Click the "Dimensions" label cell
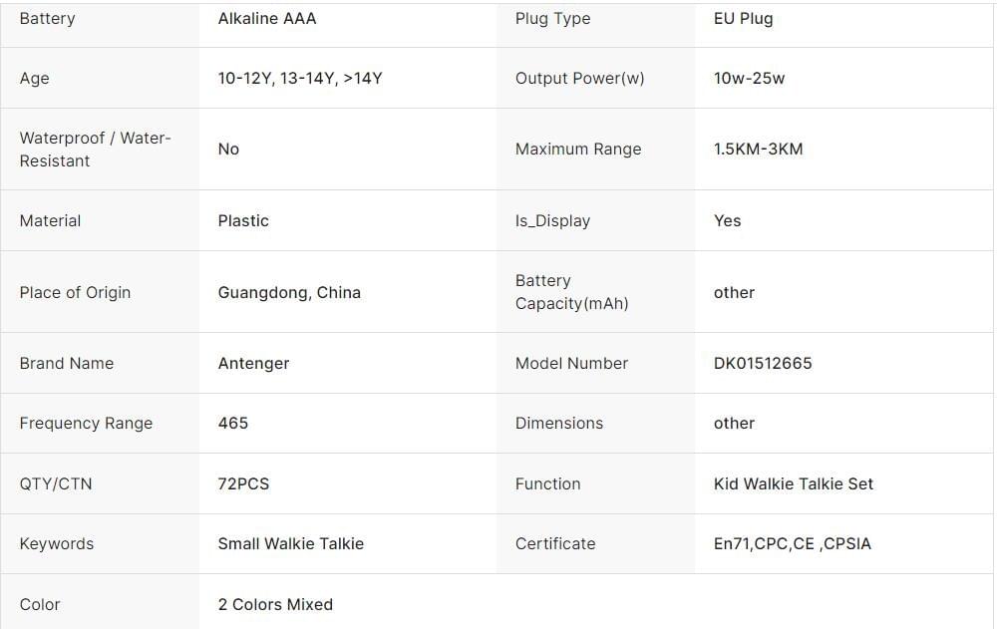This screenshot has width=997, height=629. coord(558,424)
